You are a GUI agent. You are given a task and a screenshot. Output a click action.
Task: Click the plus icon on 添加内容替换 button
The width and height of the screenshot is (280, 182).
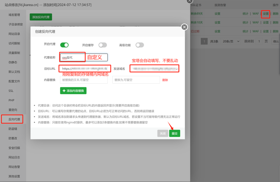pyautogui.click(x=64, y=91)
